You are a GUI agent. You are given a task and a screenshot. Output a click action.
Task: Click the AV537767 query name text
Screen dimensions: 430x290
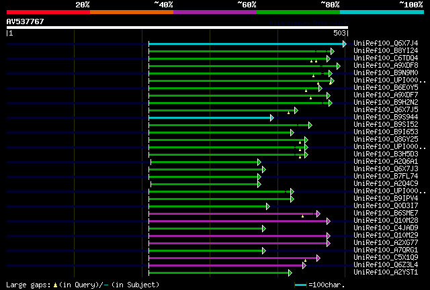(26, 21)
